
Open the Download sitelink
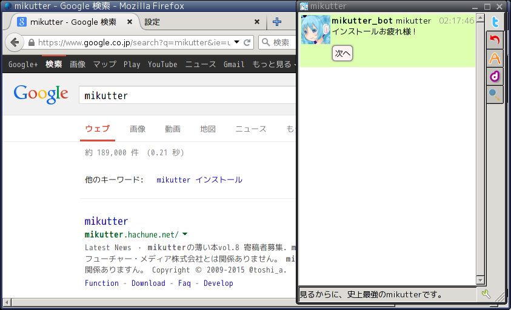click(x=149, y=283)
